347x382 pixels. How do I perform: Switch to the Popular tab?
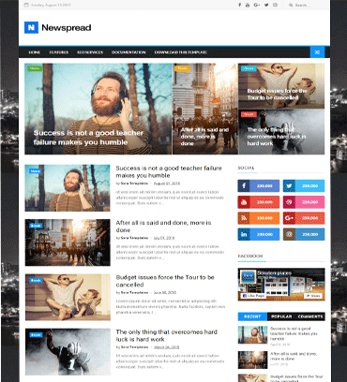pos(281,316)
